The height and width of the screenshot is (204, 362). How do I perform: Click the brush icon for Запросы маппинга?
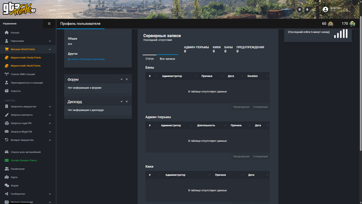[6, 115]
